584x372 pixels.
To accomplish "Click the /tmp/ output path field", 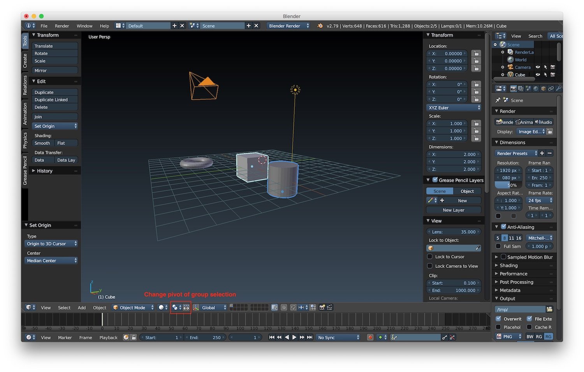I will [520, 309].
